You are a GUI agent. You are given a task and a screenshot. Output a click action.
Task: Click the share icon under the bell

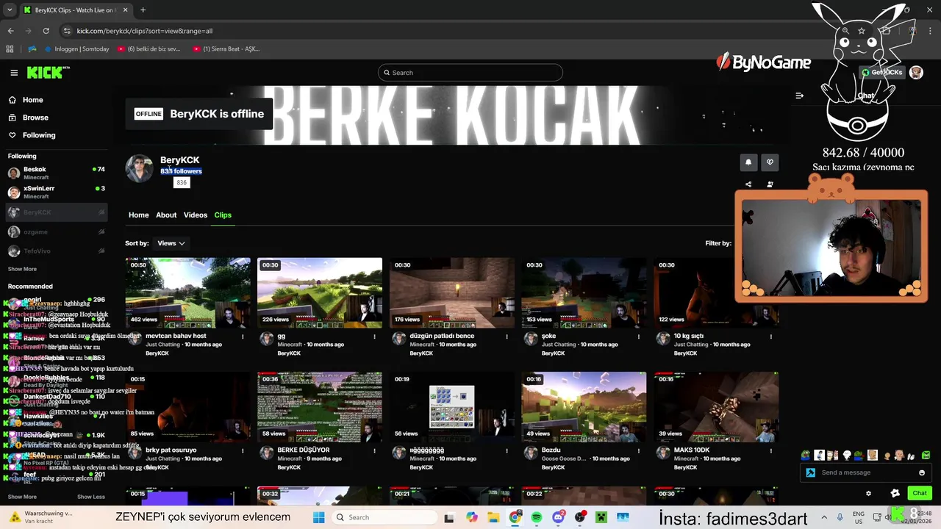[x=748, y=184]
